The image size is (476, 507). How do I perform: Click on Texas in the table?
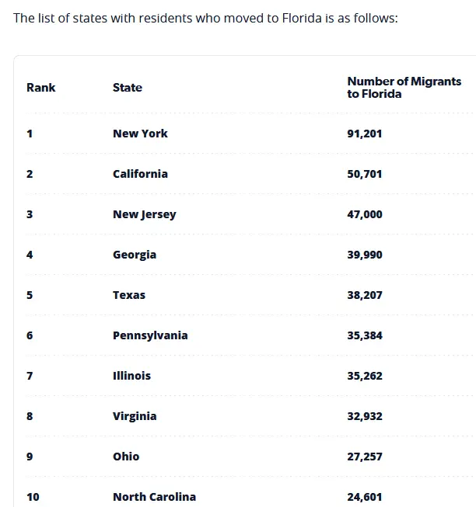(x=129, y=295)
